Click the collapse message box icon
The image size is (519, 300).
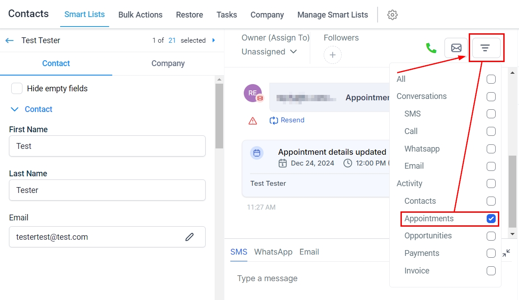[x=506, y=253]
